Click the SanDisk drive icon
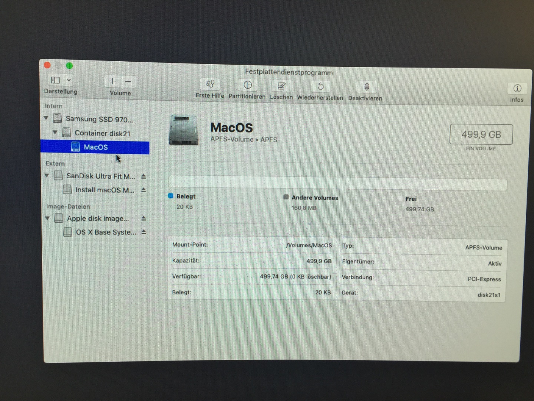The height and width of the screenshot is (401, 534). (58, 175)
